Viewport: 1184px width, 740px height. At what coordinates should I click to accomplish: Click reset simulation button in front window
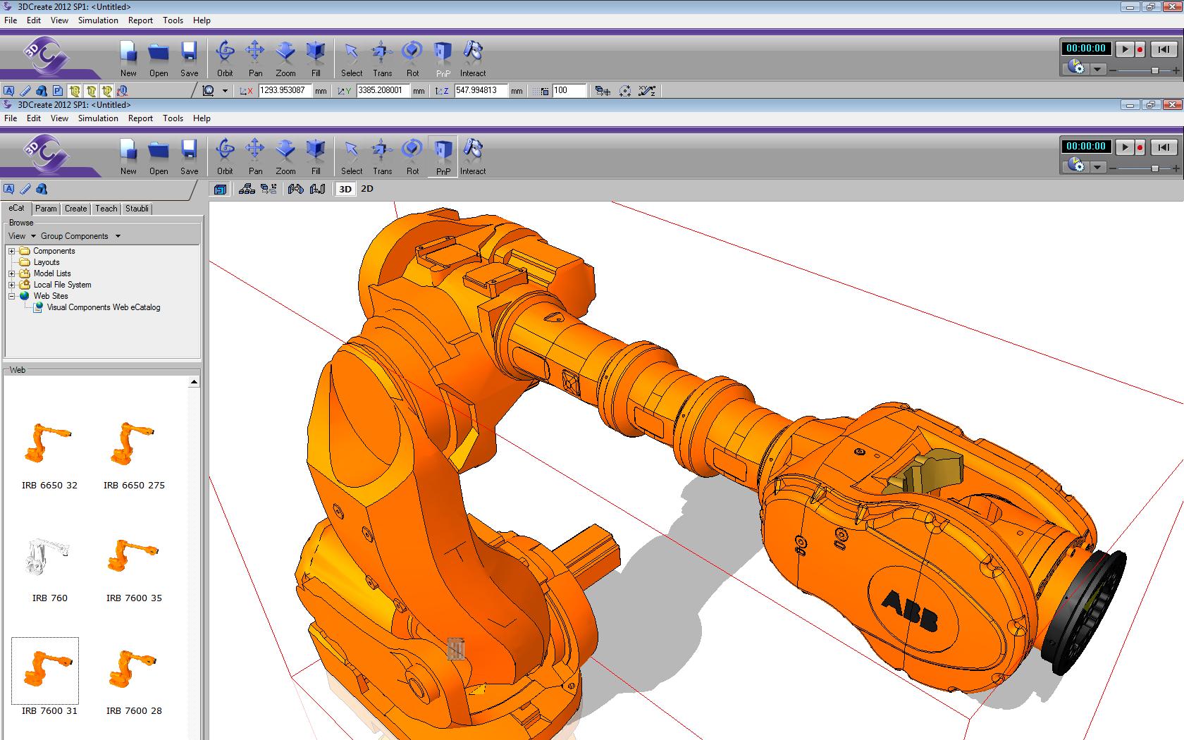click(1164, 147)
